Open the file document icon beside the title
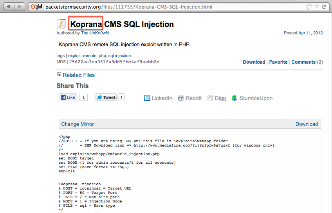This screenshot has height=213, width=332. click(x=61, y=24)
